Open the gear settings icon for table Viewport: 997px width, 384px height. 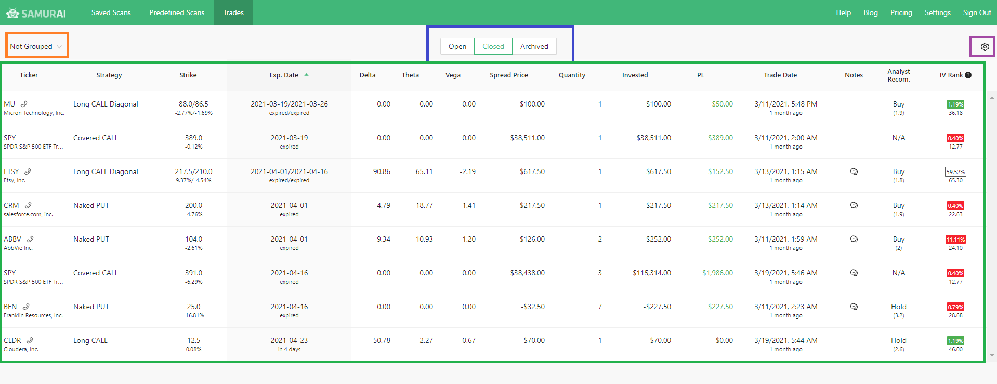[985, 47]
